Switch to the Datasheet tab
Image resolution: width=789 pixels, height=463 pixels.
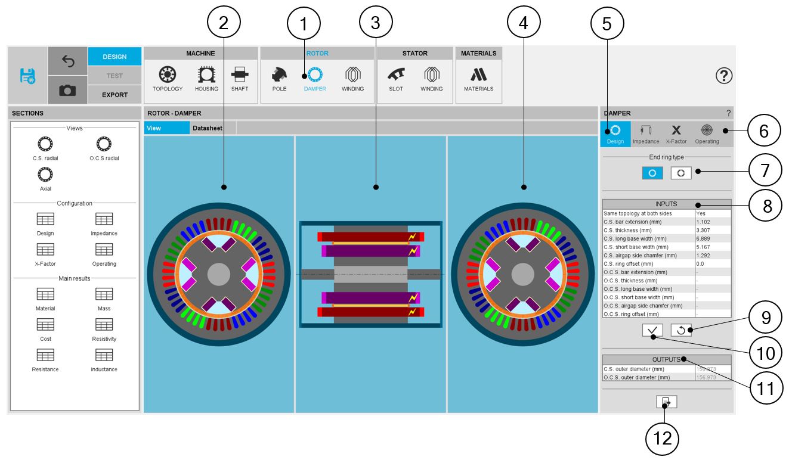[x=207, y=128]
